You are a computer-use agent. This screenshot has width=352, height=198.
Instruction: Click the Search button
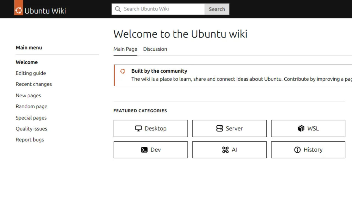217,9
